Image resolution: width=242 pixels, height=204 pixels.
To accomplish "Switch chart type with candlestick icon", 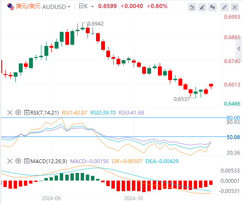I will pyautogui.click(x=213, y=7).
